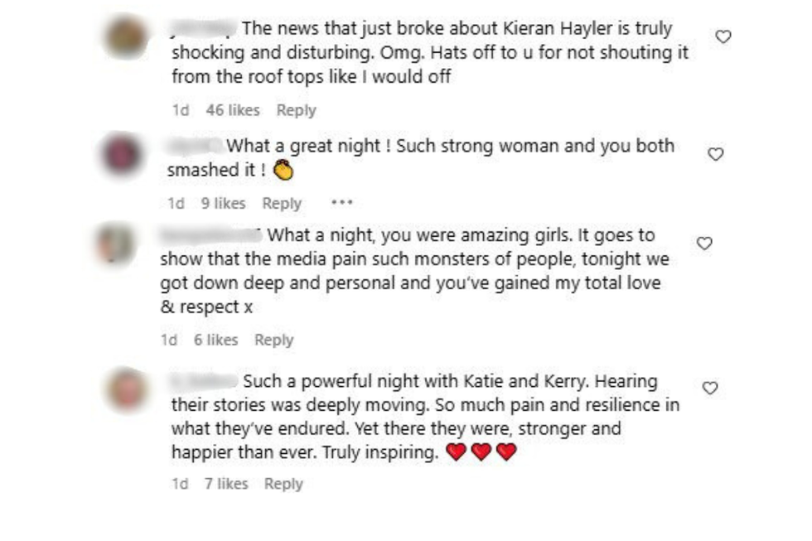Click 6 likes under third comment

click(217, 340)
